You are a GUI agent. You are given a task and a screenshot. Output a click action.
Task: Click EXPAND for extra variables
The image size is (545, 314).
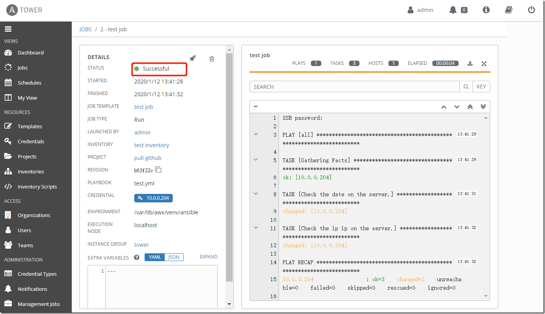point(209,257)
